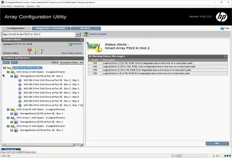Collapse the System Status panel
This screenshot has width=232, height=158.
pyautogui.click(x=81, y=40)
